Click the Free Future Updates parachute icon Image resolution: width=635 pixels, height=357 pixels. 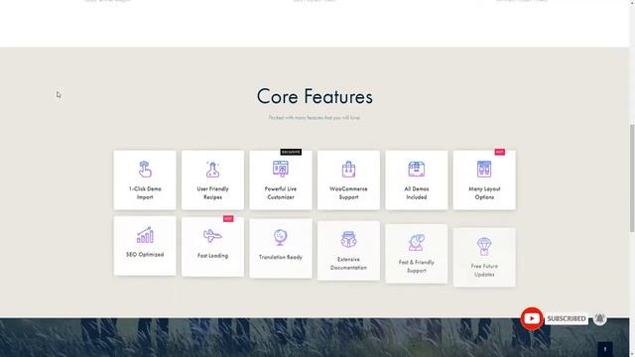(484, 246)
